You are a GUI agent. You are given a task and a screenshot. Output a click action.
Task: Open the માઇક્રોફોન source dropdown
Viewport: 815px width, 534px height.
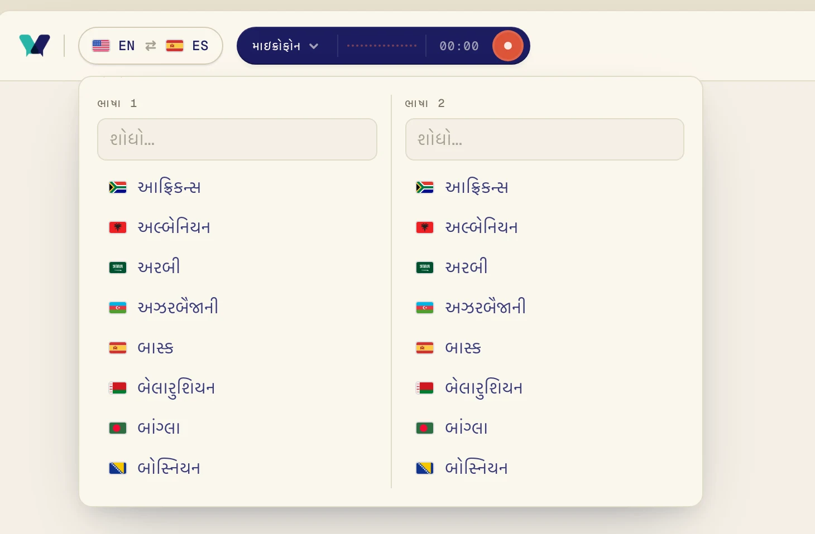(285, 46)
